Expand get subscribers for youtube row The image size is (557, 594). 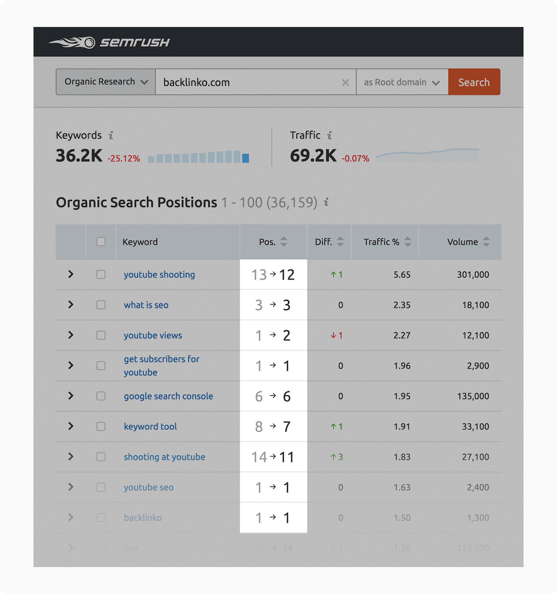point(71,365)
